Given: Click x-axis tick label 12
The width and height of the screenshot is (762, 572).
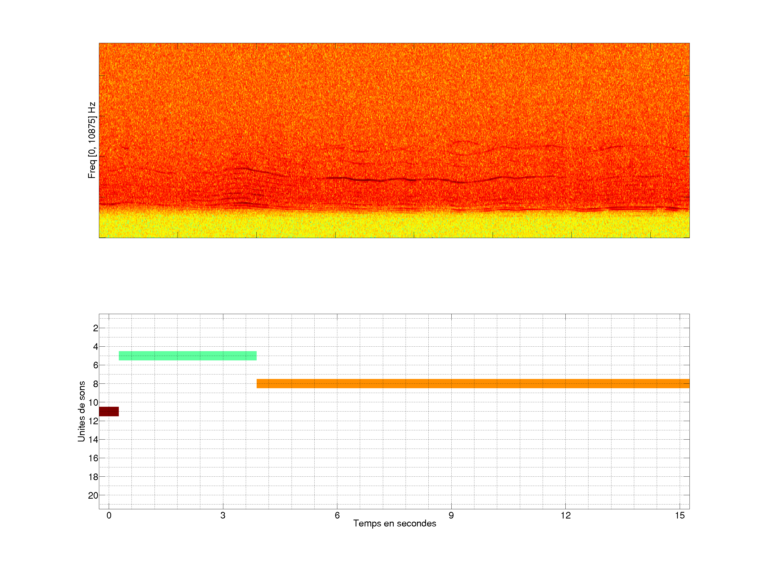Looking at the screenshot, I should (565, 515).
